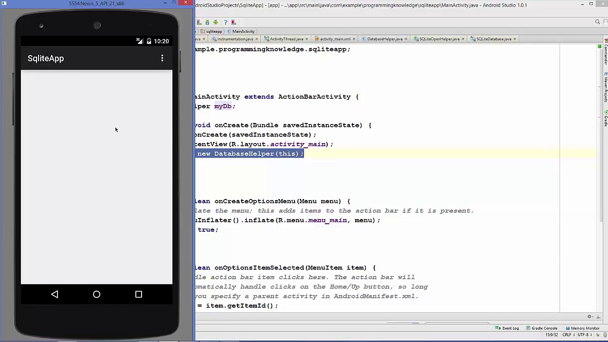The image size is (608, 342).
Task: Click the green inspection status indicator
Action: [599, 47]
